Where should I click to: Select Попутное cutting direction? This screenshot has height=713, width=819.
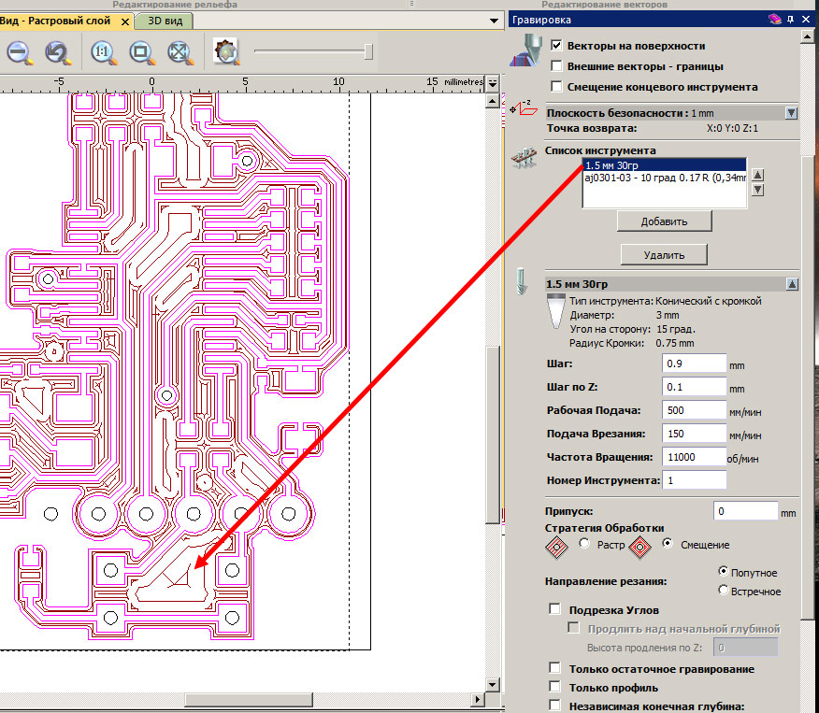[x=723, y=571]
